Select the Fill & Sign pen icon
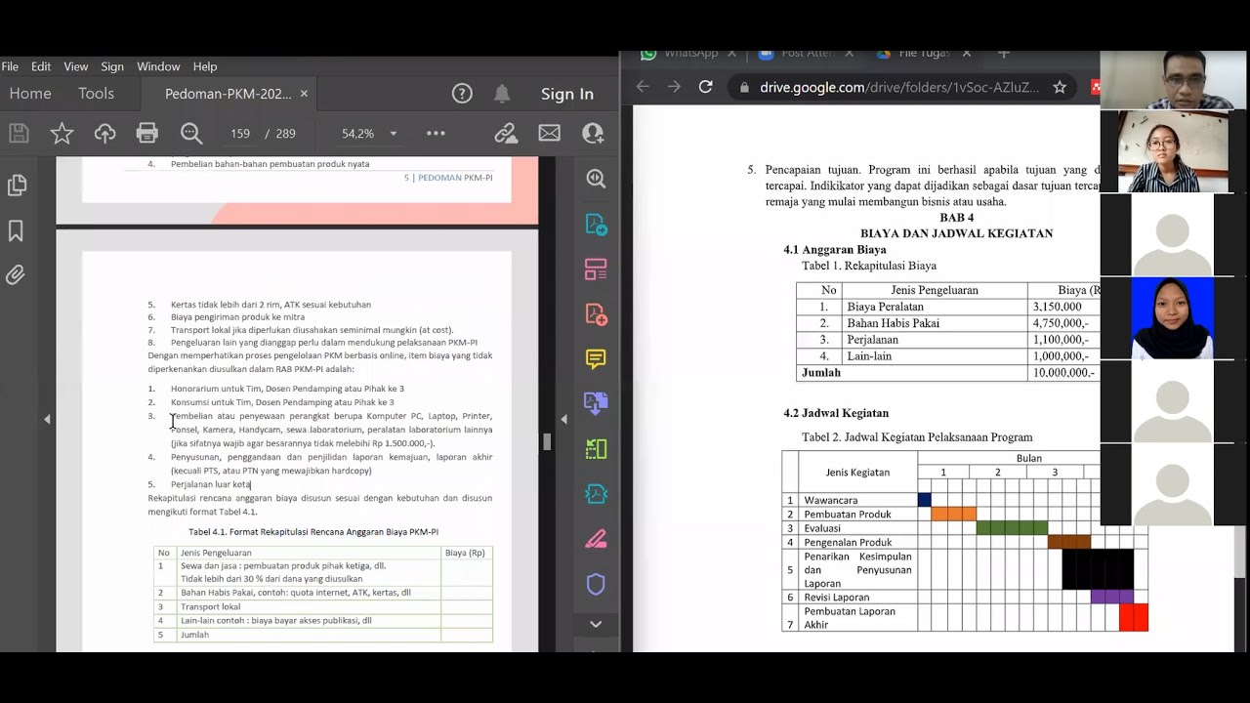The image size is (1250, 703). click(596, 539)
